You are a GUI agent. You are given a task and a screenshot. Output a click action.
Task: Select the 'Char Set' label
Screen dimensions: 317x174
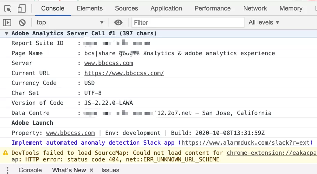[25, 93]
